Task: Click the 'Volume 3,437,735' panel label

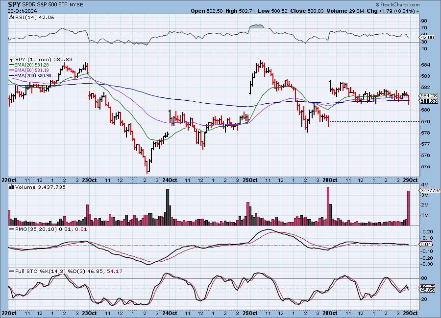Action: 40,187
